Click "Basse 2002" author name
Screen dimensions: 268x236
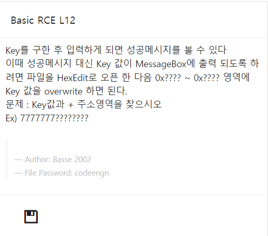72,160
